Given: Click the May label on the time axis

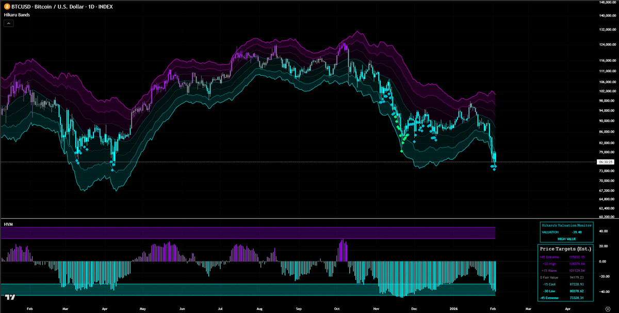Looking at the screenshot, I should [x=143, y=308].
